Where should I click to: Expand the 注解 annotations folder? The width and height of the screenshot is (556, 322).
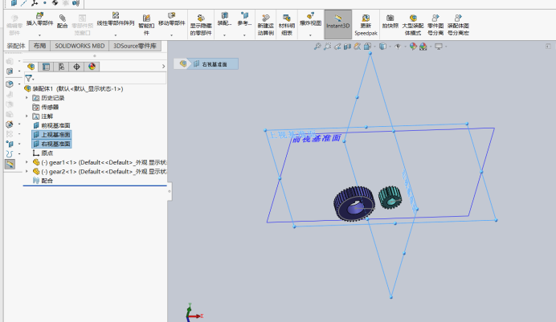click(27, 116)
